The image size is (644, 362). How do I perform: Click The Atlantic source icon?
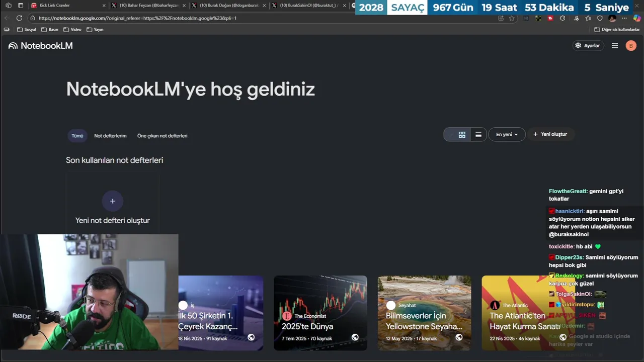[495, 305]
